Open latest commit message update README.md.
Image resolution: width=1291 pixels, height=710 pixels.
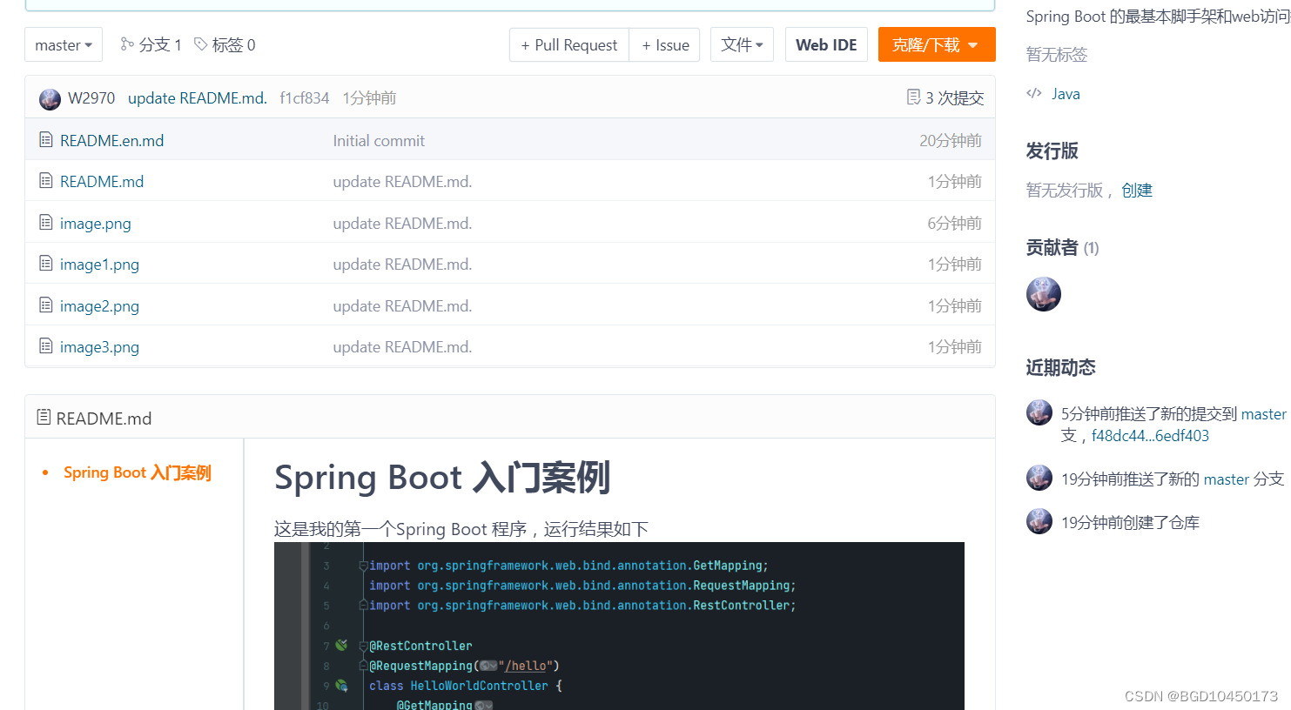click(198, 98)
